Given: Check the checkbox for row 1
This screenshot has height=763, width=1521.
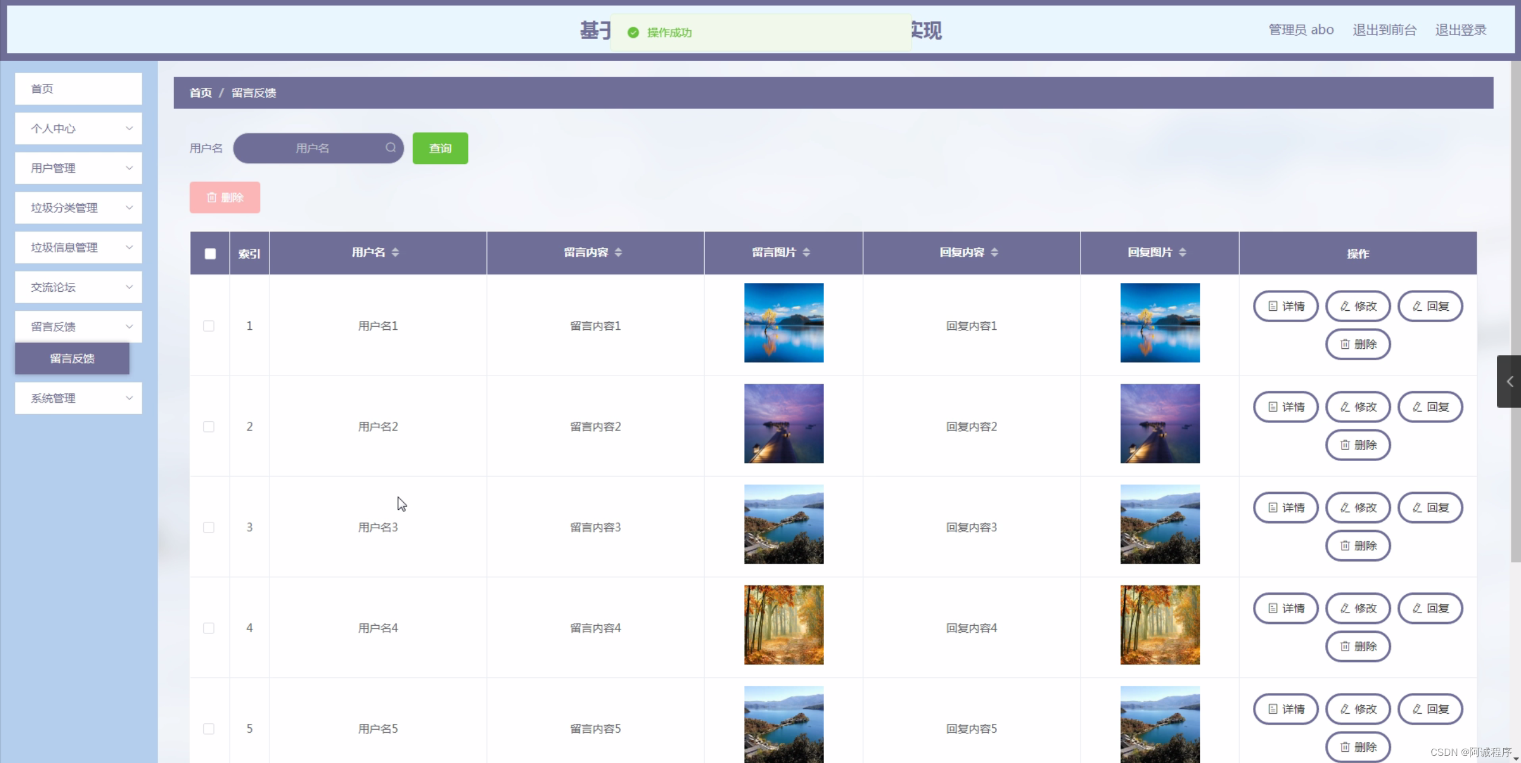Looking at the screenshot, I should click(209, 326).
